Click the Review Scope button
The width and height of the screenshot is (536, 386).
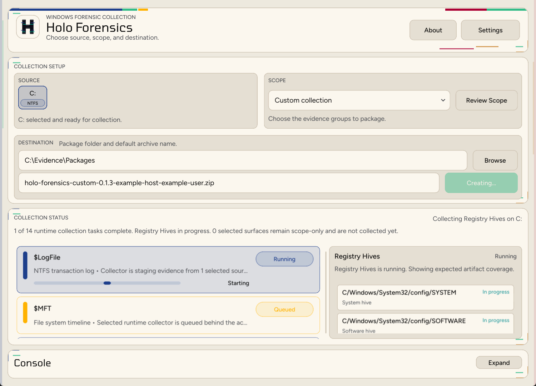click(x=486, y=100)
